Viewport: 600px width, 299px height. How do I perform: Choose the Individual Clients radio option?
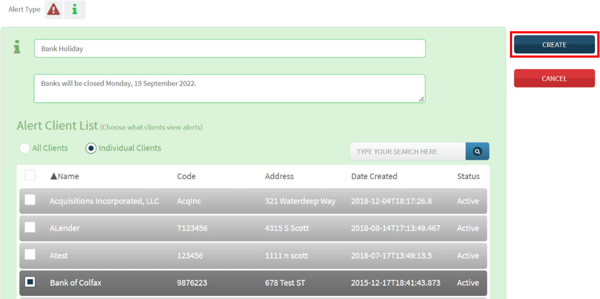(91, 148)
